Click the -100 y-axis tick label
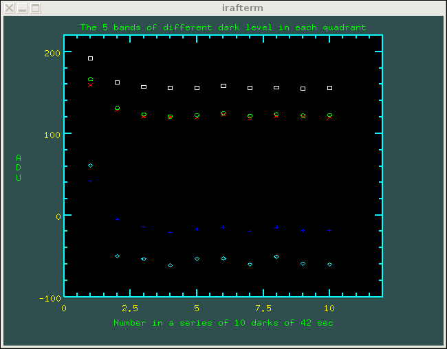The image size is (447, 349). click(x=50, y=298)
